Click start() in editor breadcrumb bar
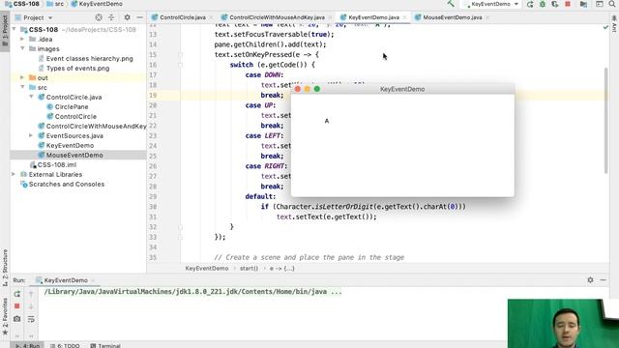Screen dimensions: 619x348 coord(249,269)
